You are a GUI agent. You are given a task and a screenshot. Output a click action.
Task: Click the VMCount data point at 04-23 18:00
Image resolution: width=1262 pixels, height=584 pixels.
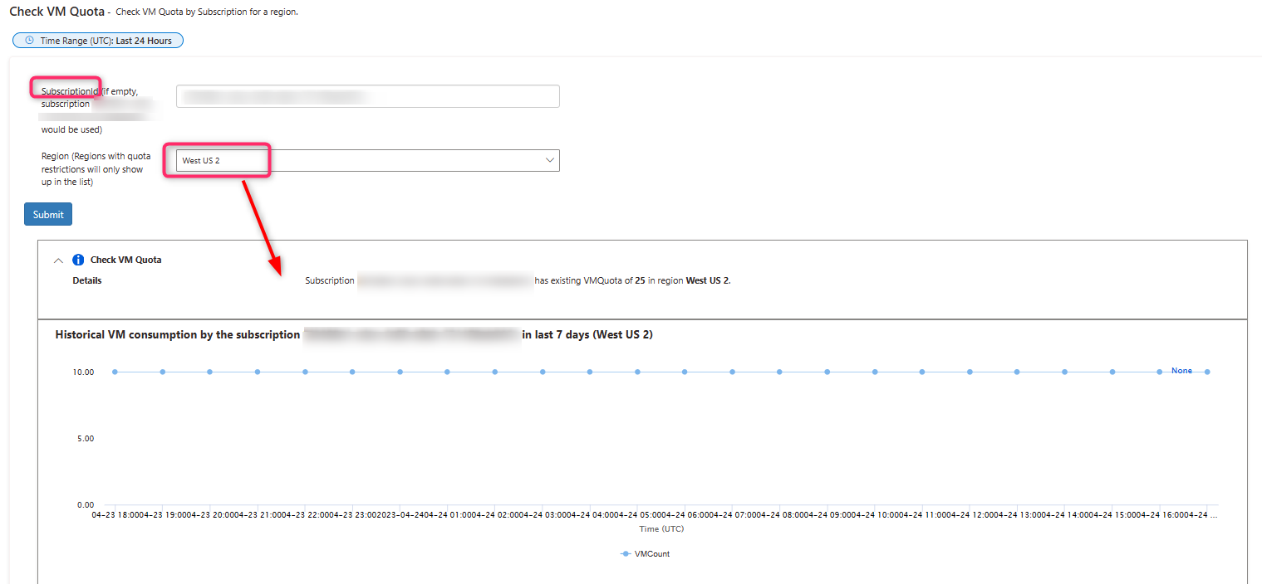pos(115,372)
